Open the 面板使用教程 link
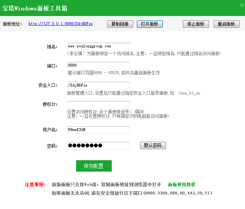Screen dimensions: 245x209 pos(181,184)
